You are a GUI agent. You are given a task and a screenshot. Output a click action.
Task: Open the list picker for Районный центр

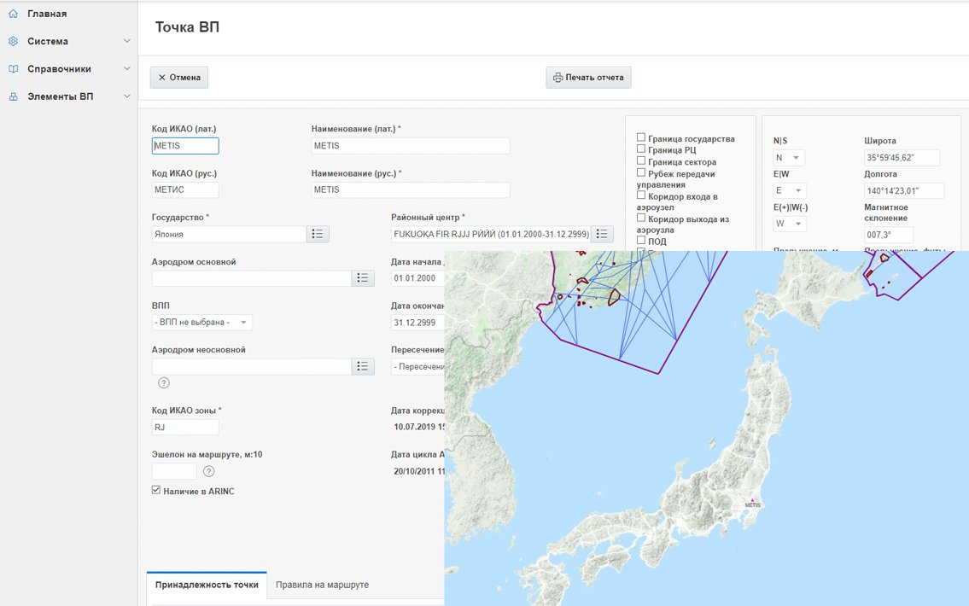coord(602,234)
